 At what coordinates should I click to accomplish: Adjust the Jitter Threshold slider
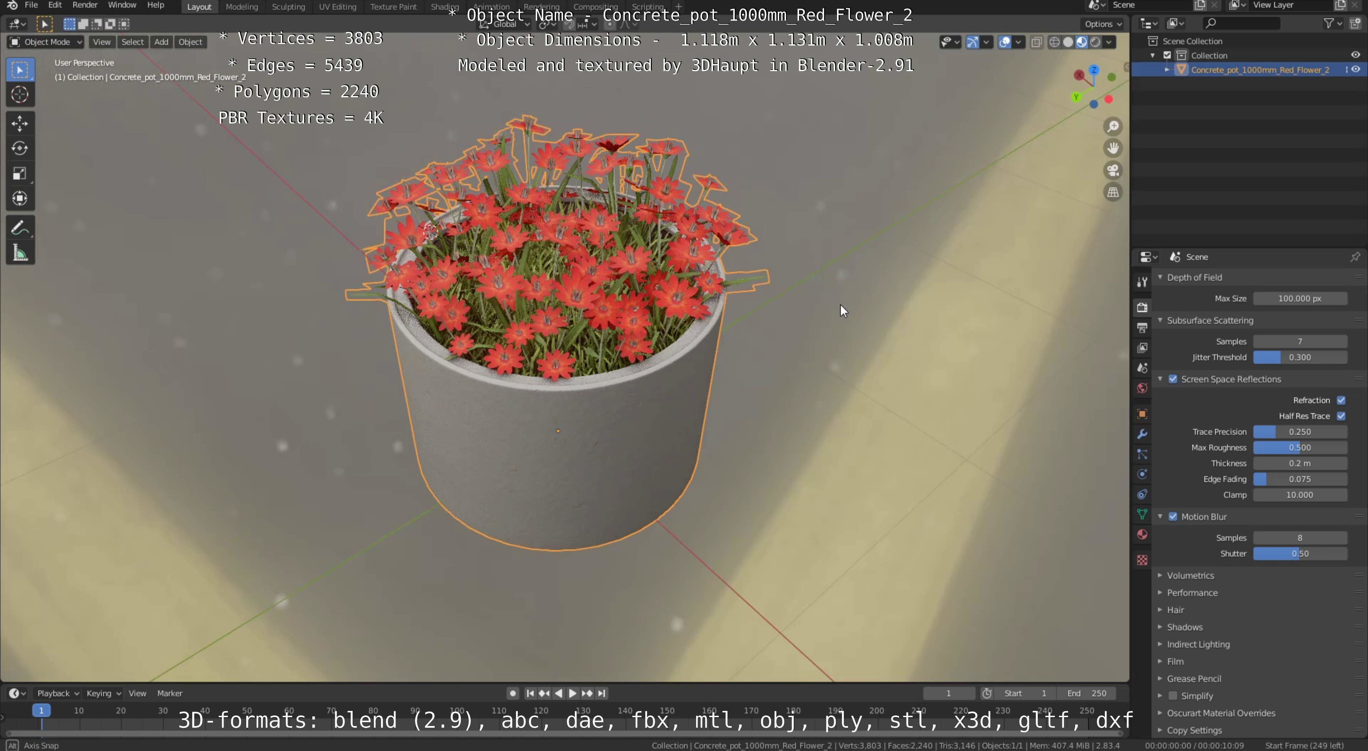1300,357
